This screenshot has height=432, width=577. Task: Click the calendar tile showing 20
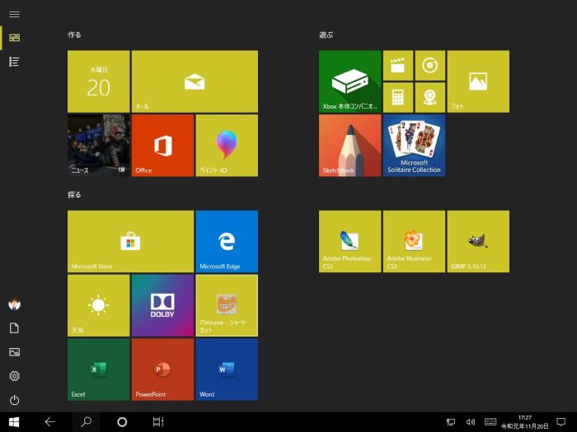pyautogui.click(x=98, y=81)
